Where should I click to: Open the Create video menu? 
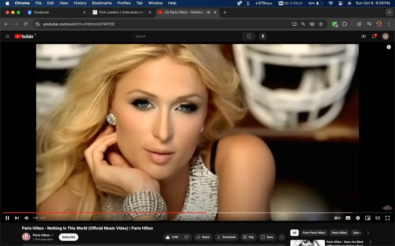pos(364,36)
